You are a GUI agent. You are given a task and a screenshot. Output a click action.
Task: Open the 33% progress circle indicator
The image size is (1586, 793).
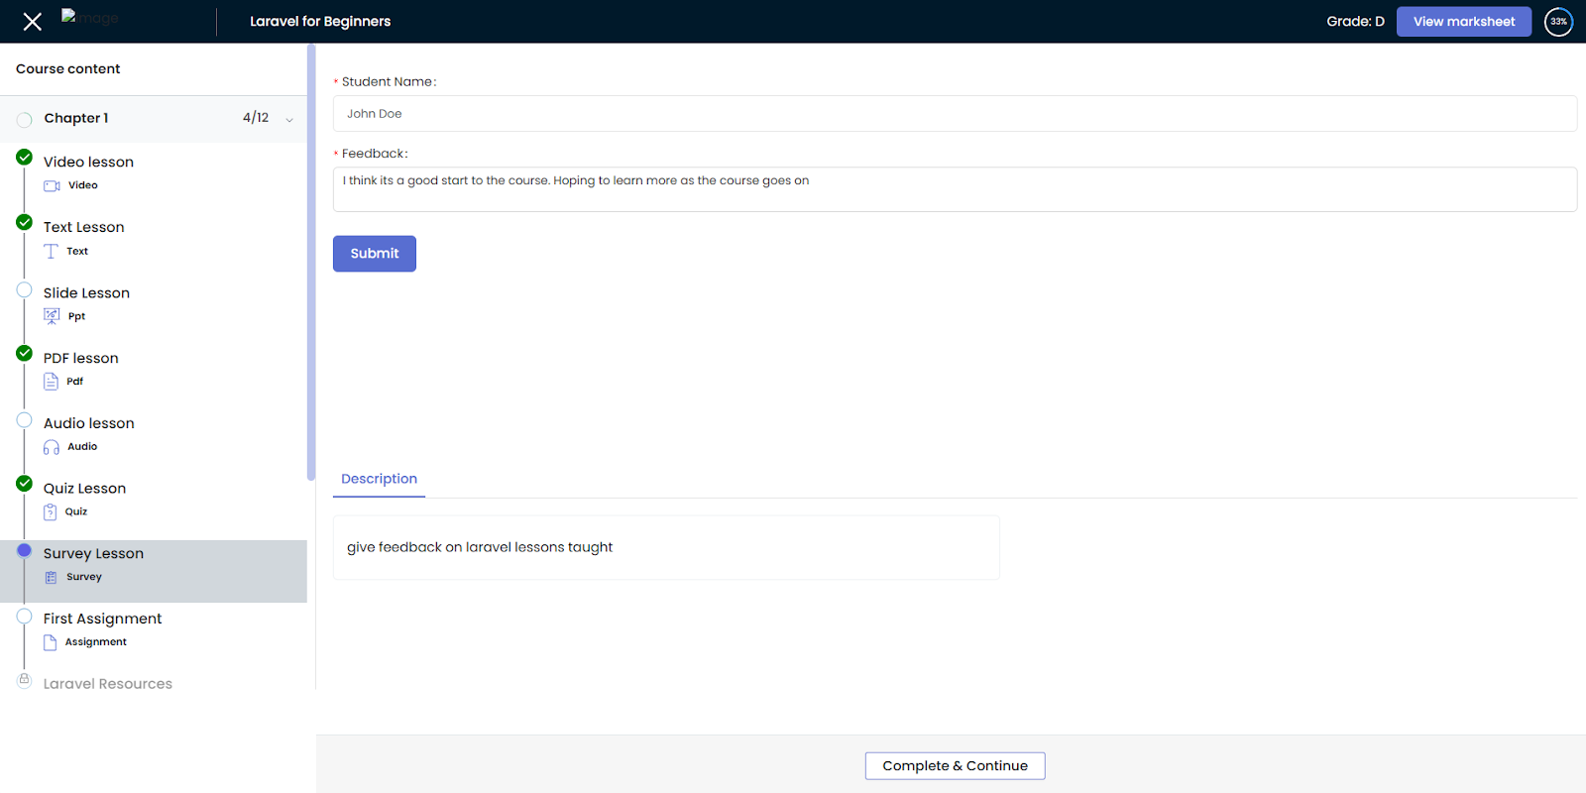(x=1558, y=21)
